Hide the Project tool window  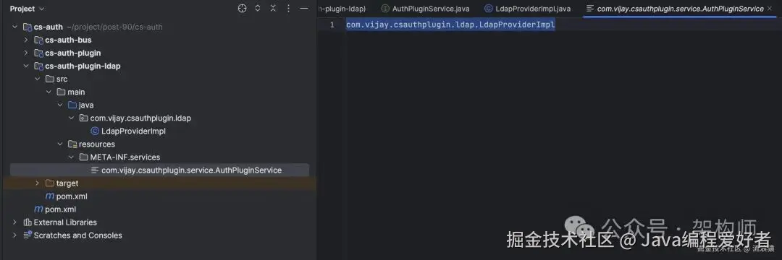(303, 9)
